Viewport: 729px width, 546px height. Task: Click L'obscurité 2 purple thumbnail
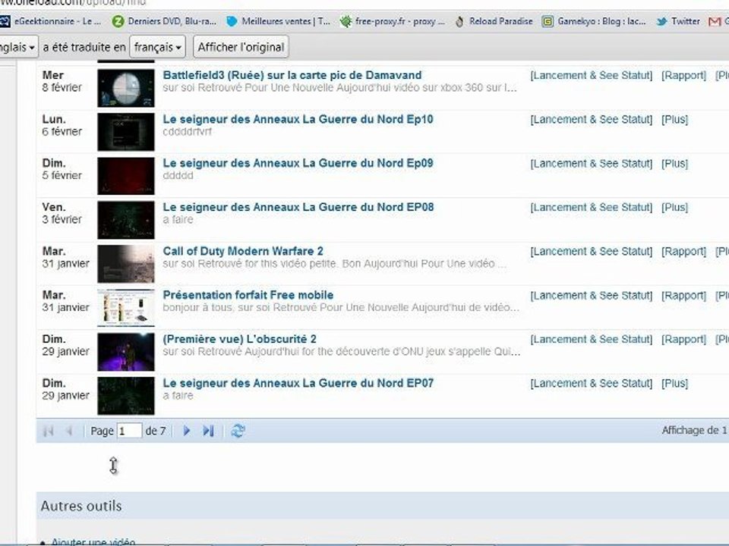point(126,351)
